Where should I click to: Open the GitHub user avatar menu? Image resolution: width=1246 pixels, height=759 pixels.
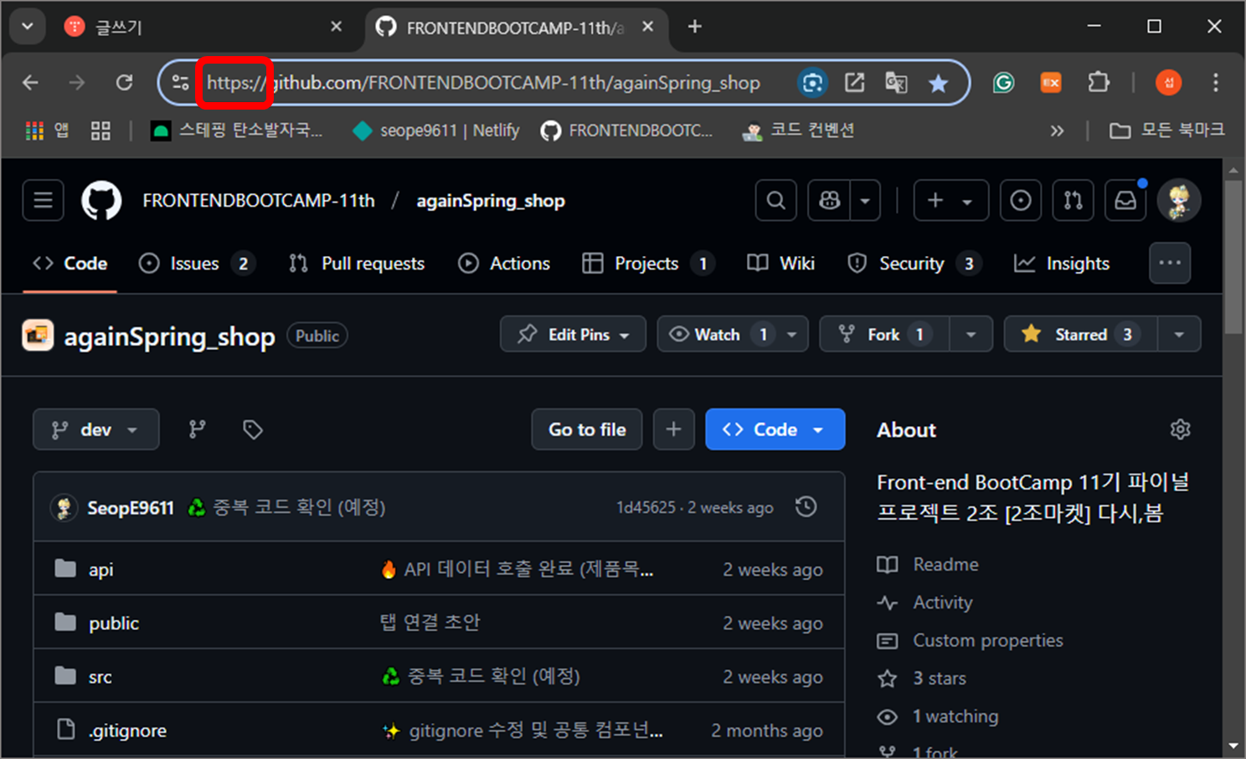[x=1179, y=201]
